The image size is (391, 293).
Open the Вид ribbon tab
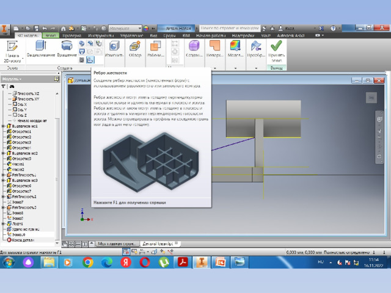(153, 35)
